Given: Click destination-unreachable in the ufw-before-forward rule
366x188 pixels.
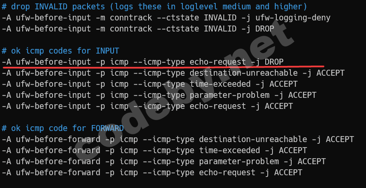Looking at the screenshot, I should coord(253,139).
